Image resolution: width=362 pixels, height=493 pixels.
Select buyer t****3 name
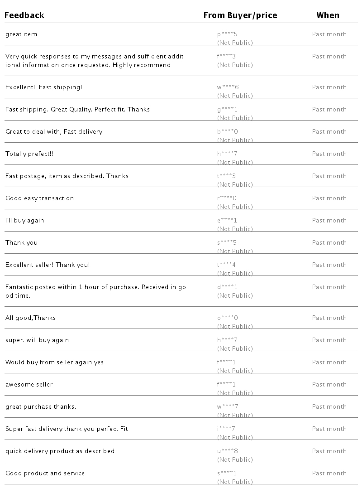pyautogui.click(x=226, y=176)
